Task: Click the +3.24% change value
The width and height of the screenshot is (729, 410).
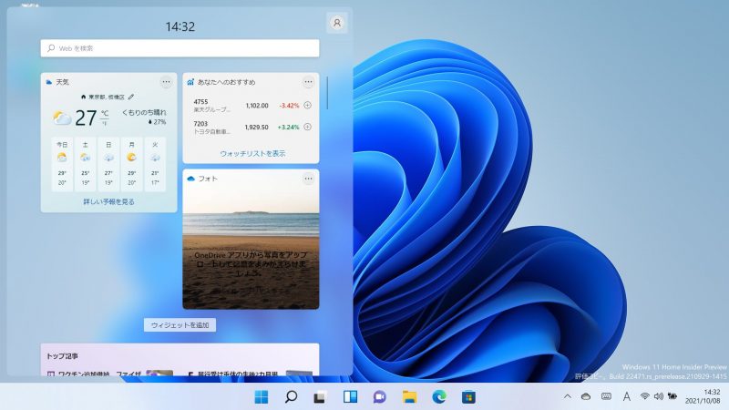Action: tap(288, 127)
